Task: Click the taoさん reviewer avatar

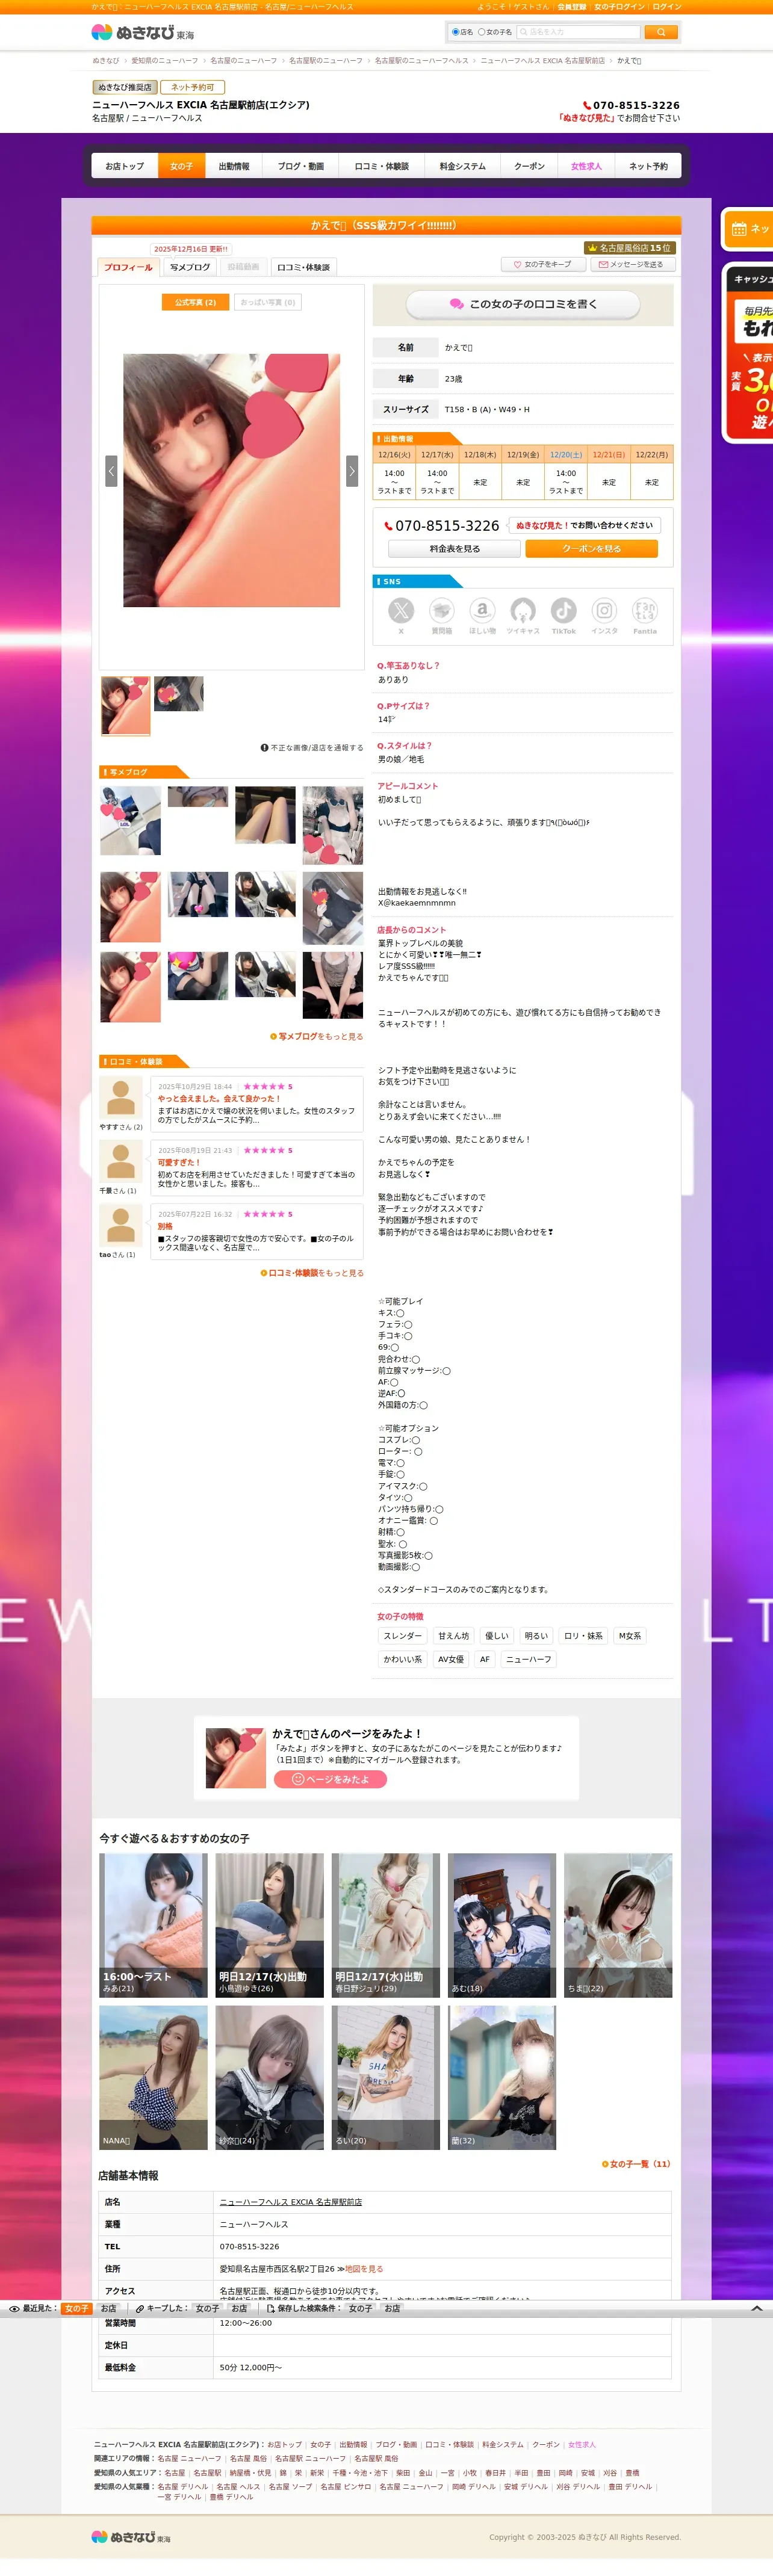Action: [x=121, y=1226]
